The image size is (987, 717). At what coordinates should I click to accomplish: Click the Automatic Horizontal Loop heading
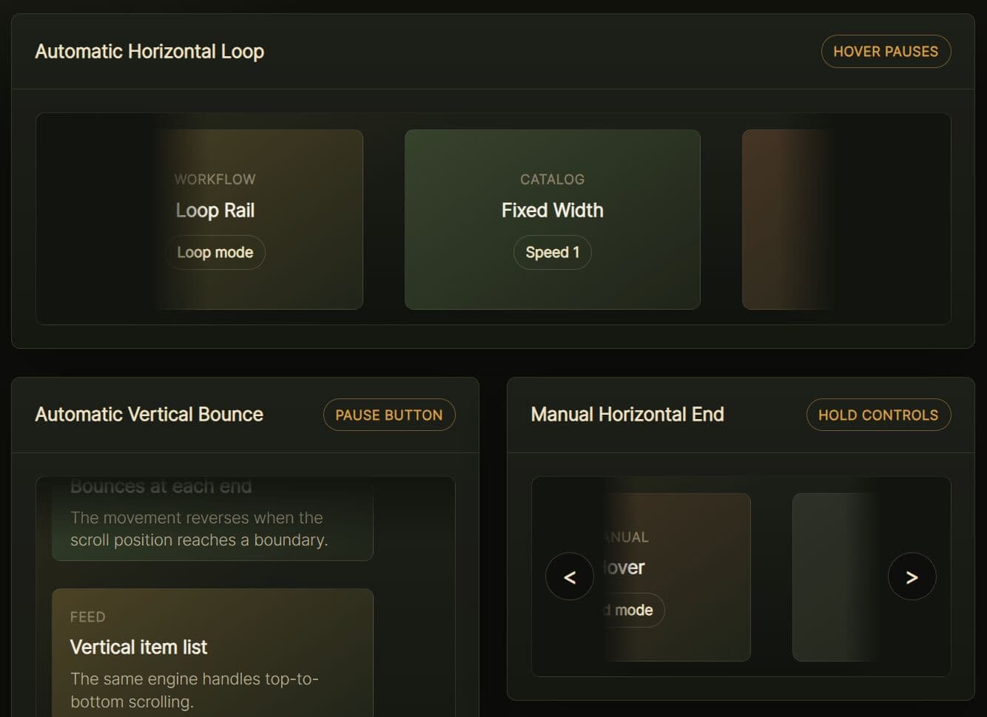pyautogui.click(x=149, y=52)
